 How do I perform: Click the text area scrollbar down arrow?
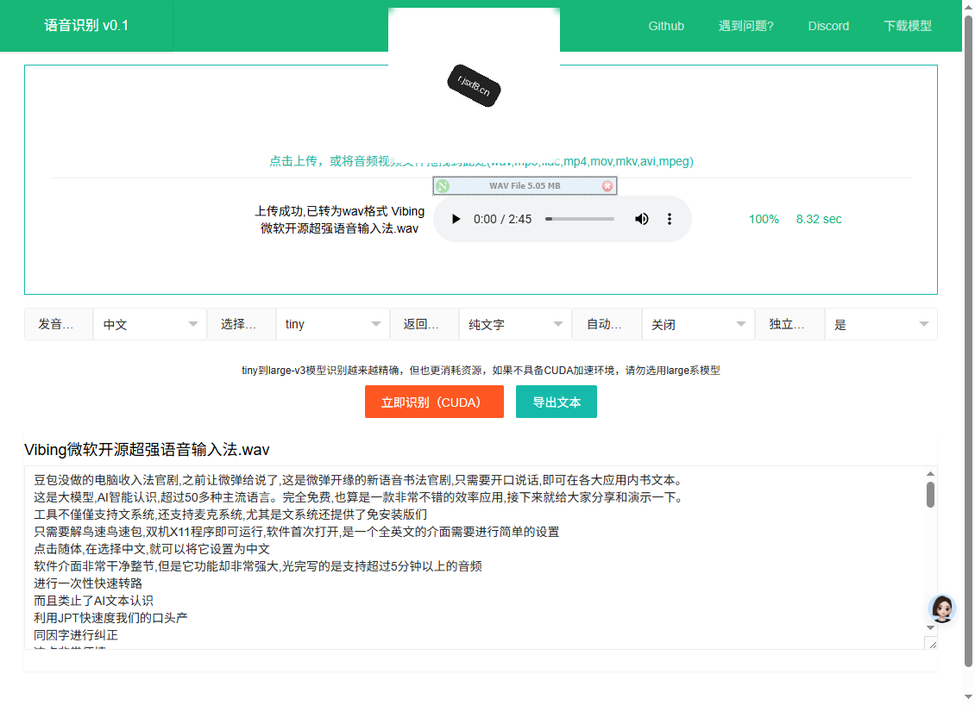pos(930,627)
